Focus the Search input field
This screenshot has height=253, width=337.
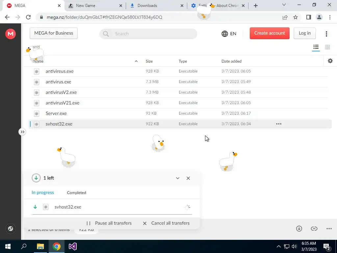click(148, 34)
